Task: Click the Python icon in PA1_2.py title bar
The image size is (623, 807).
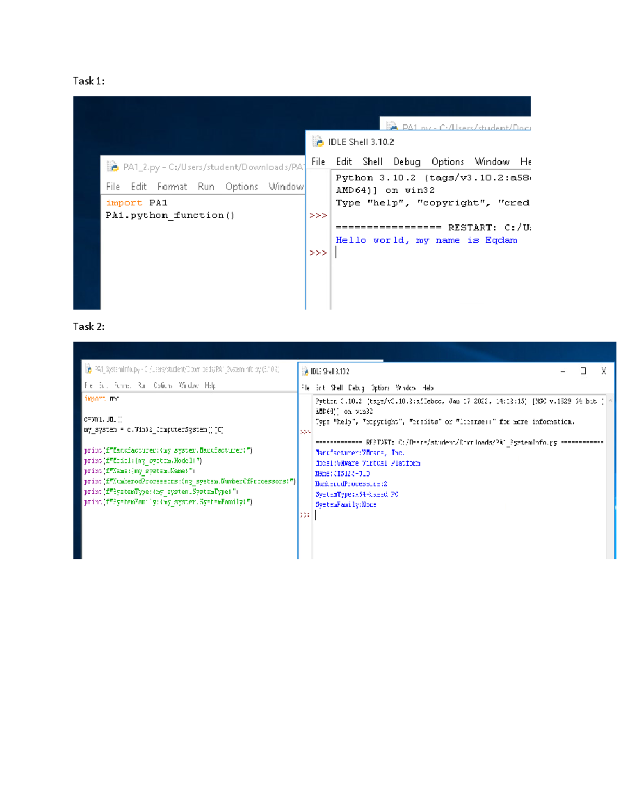Action: [113, 166]
